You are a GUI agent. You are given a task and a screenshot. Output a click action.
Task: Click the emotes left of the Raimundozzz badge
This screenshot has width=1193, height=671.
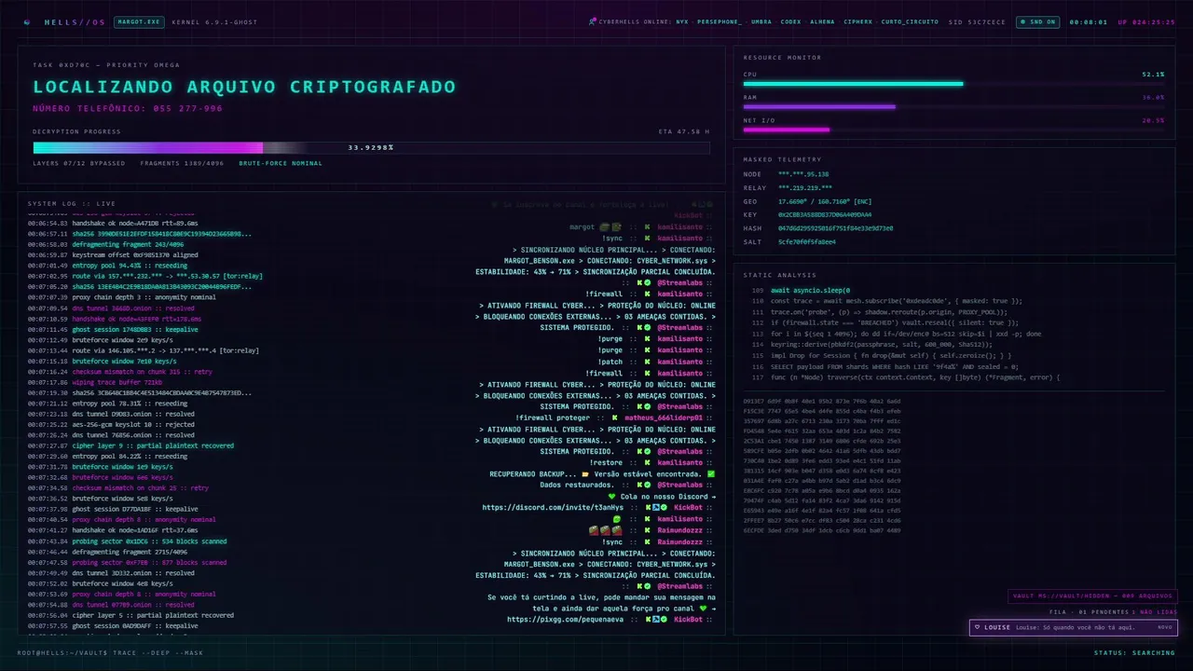click(x=604, y=529)
